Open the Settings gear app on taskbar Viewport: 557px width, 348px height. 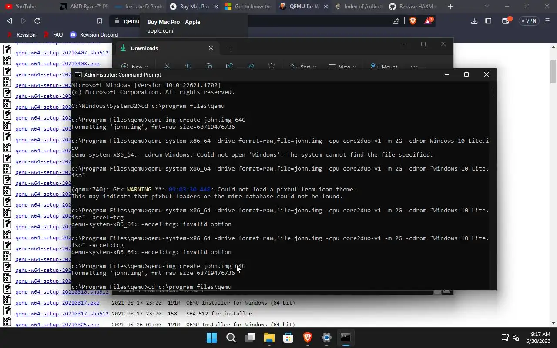327,338
